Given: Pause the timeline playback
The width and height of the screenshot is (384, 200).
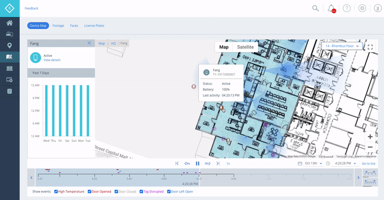Looking at the screenshot, I should coord(197,164).
